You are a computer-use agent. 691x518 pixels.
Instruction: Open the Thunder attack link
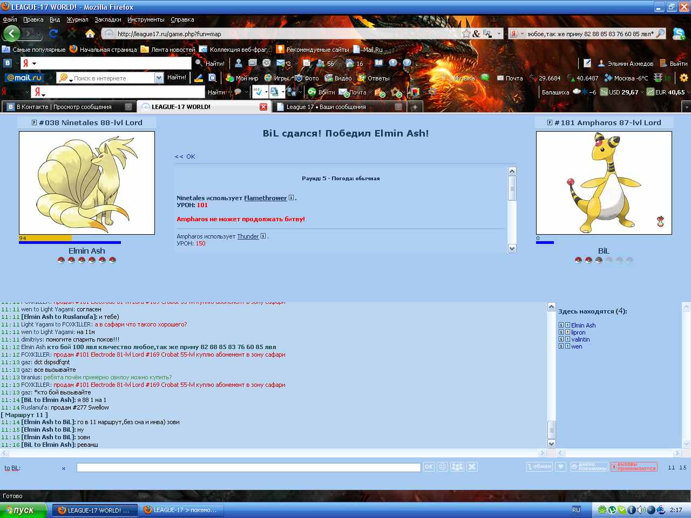tap(248, 236)
